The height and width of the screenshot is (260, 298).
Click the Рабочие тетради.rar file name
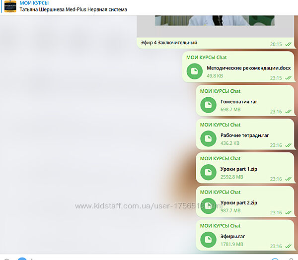pos(244,135)
